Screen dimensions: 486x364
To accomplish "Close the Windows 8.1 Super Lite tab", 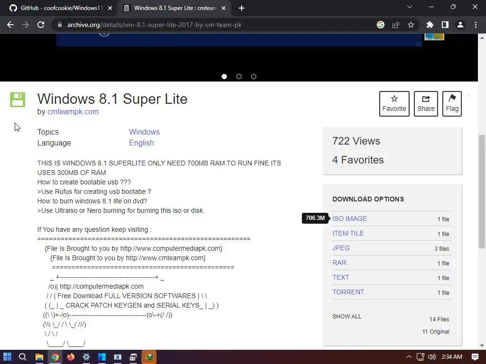I will click(x=224, y=8).
